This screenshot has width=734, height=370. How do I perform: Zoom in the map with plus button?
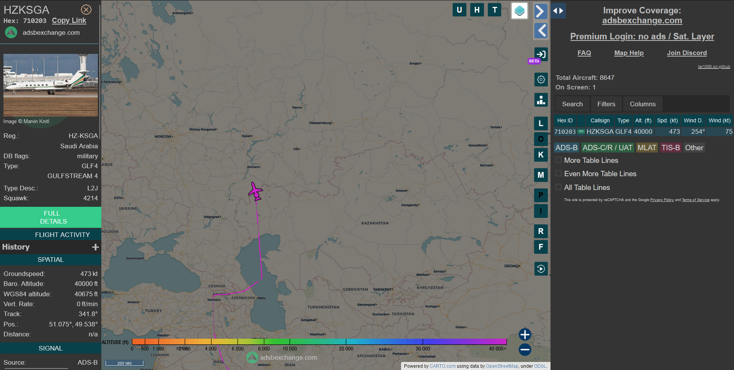coord(525,334)
